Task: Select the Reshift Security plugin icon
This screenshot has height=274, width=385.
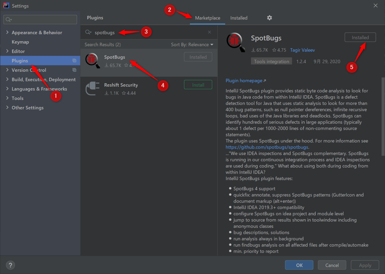Action: point(92,88)
